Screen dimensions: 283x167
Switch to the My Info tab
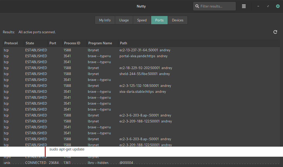point(105,20)
